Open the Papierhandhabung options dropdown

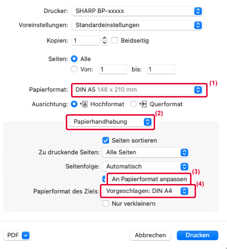tap(110, 122)
